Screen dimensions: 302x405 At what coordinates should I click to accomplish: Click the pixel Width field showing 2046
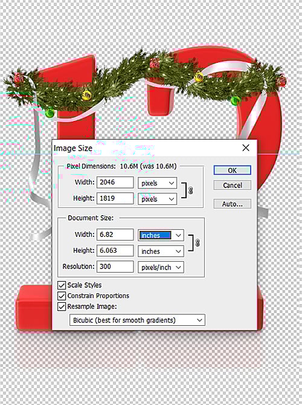pyautogui.click(x=115, y=183)
